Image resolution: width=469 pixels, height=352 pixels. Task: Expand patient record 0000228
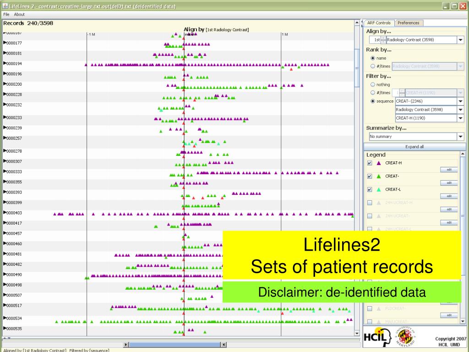(5, 94)
